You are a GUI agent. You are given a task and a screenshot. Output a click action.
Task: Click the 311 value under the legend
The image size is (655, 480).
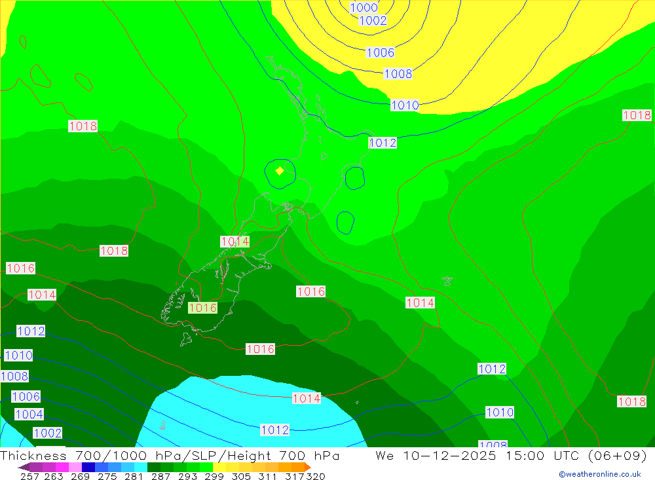pos(267,476)
